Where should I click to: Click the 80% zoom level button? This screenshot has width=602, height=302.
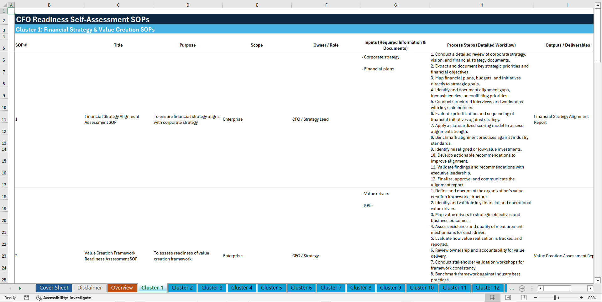(x=592, y=298)
